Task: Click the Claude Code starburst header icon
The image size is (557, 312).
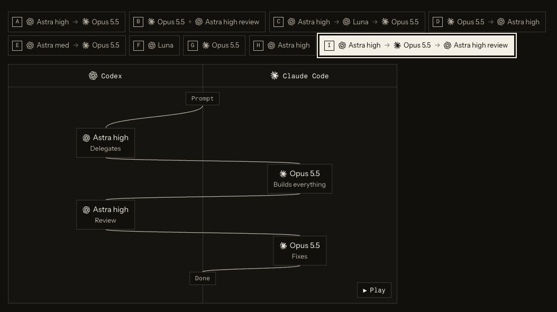Action: click(x=275, y=76)
